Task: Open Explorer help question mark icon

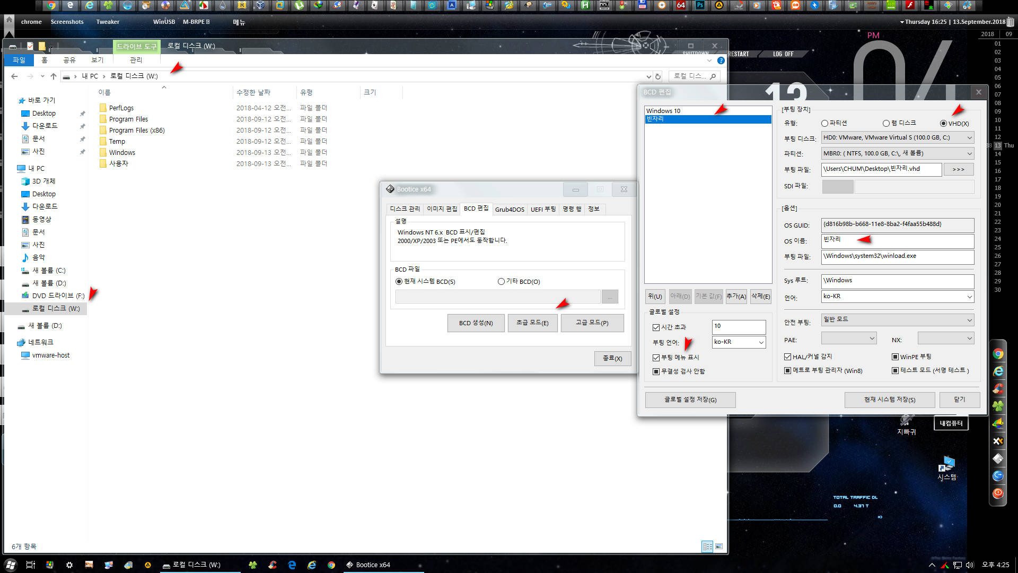Action: (x=721, y=60)
